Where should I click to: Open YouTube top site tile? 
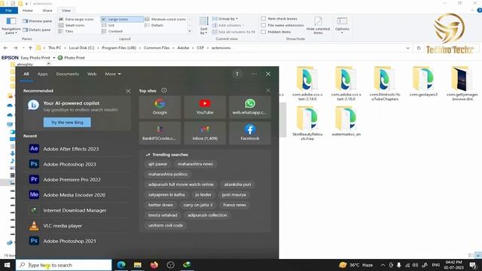pos(205,107)
